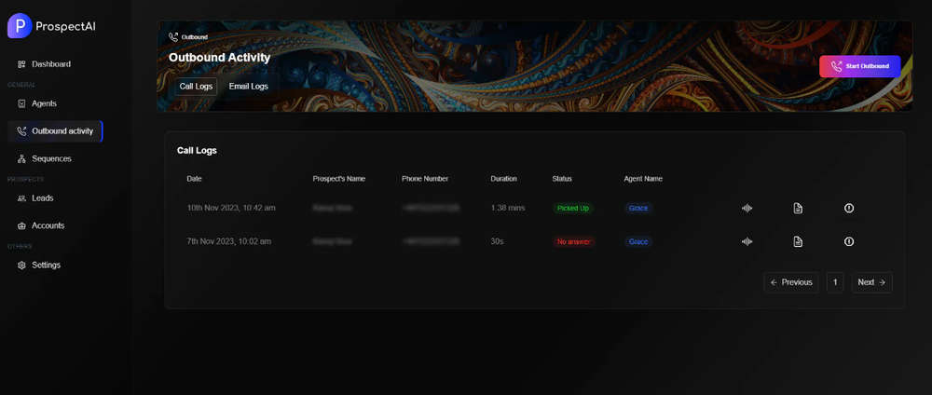Click the Prospect's Name column header
The height and width of the screenshot is (395, 932).
point(339,179)
